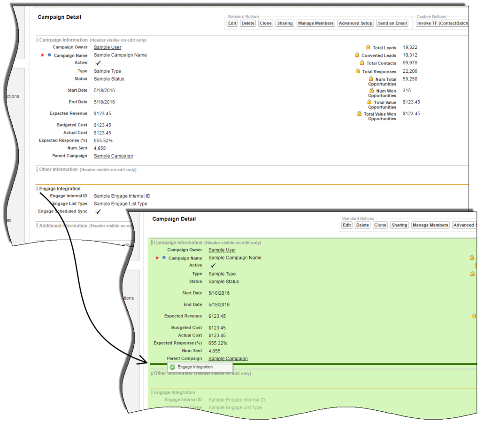The image size is (484, 423).
Task: Grab the Campaign Information section handle in top layout
Action: [x=37, y=40]
